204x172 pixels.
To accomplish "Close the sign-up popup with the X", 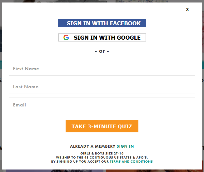I will click(x=187, y=9).
